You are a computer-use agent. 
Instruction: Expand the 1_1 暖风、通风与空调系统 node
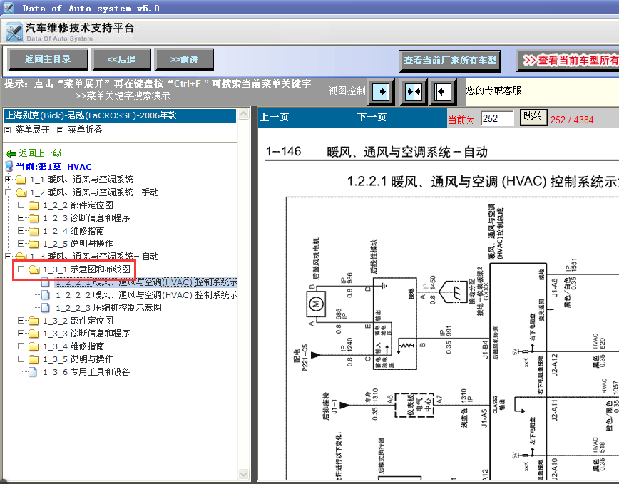(8, 180)
